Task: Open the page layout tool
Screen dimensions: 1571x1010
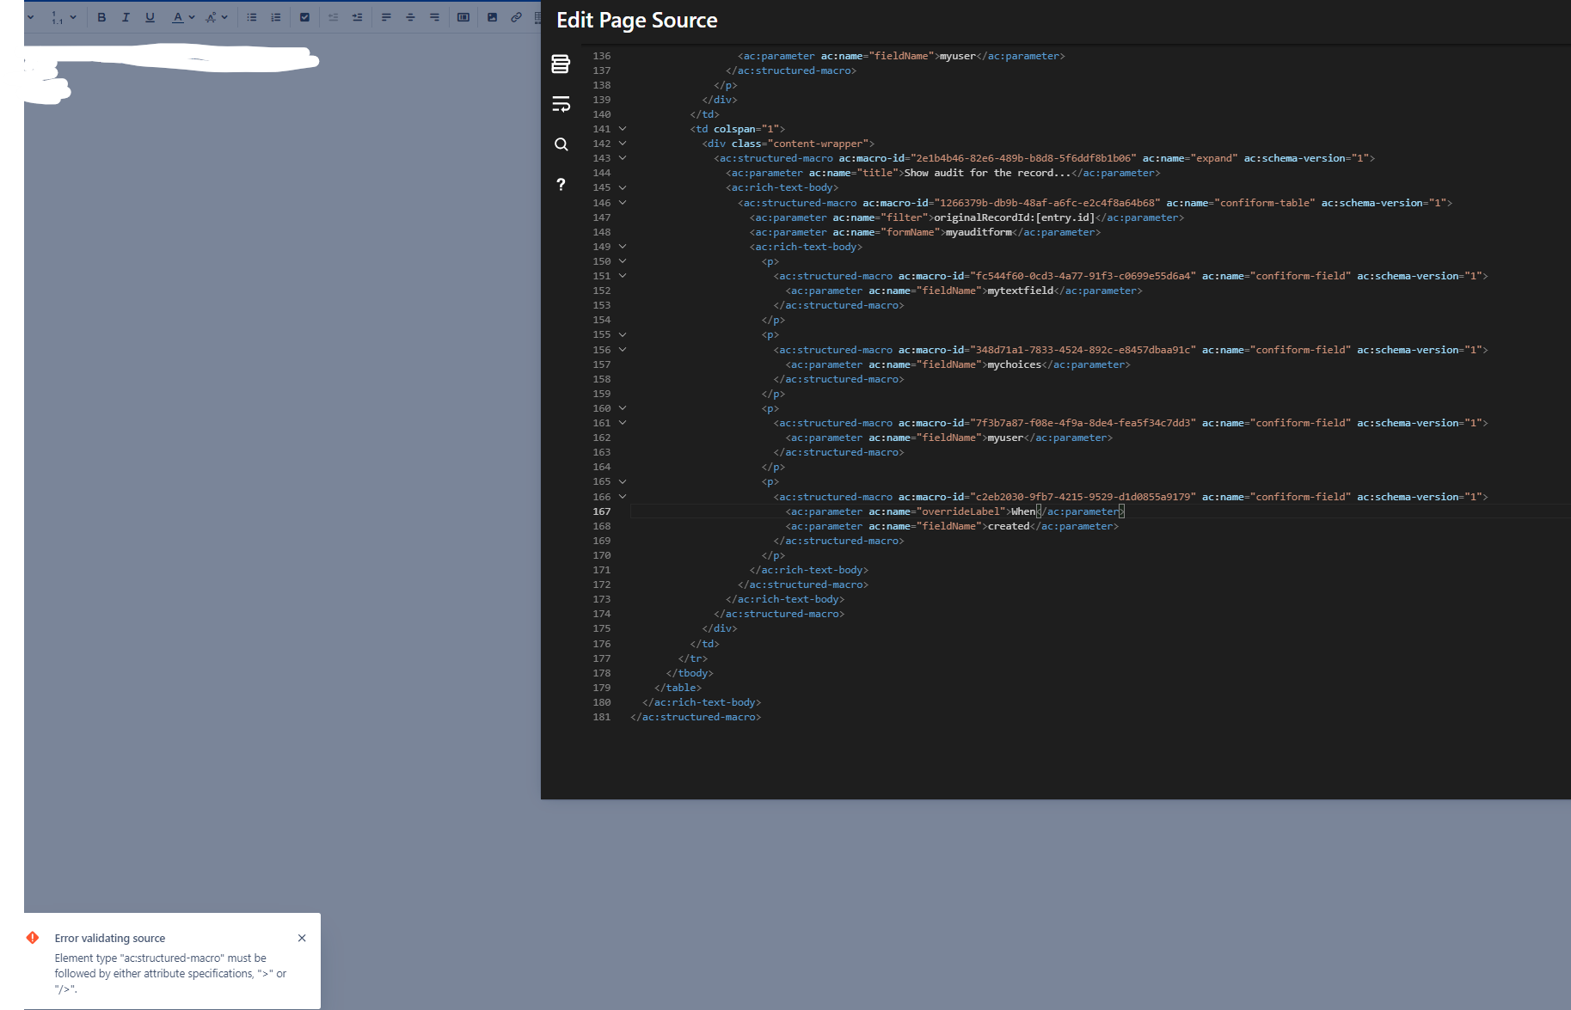Action: coord(463,17)
